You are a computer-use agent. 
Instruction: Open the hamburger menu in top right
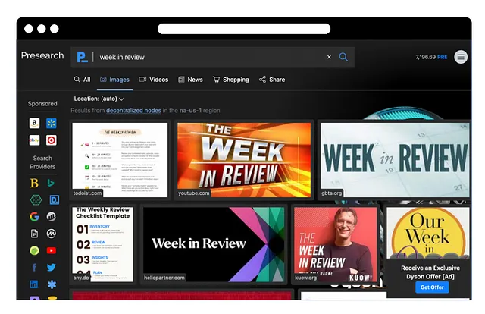(461, 57)
